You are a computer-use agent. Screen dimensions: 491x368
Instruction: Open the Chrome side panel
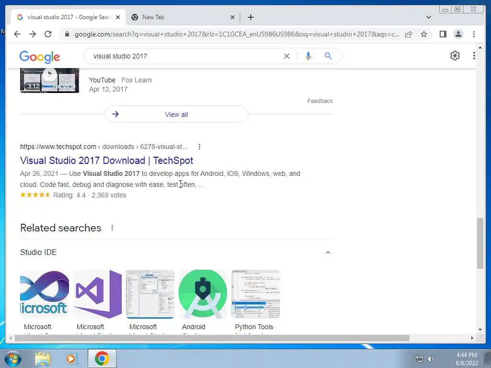coord(443,34)
